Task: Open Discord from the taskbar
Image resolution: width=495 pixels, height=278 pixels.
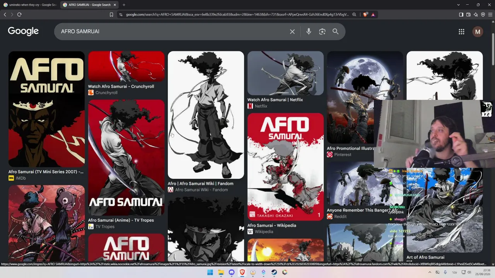Action: (x=232, y=272)
